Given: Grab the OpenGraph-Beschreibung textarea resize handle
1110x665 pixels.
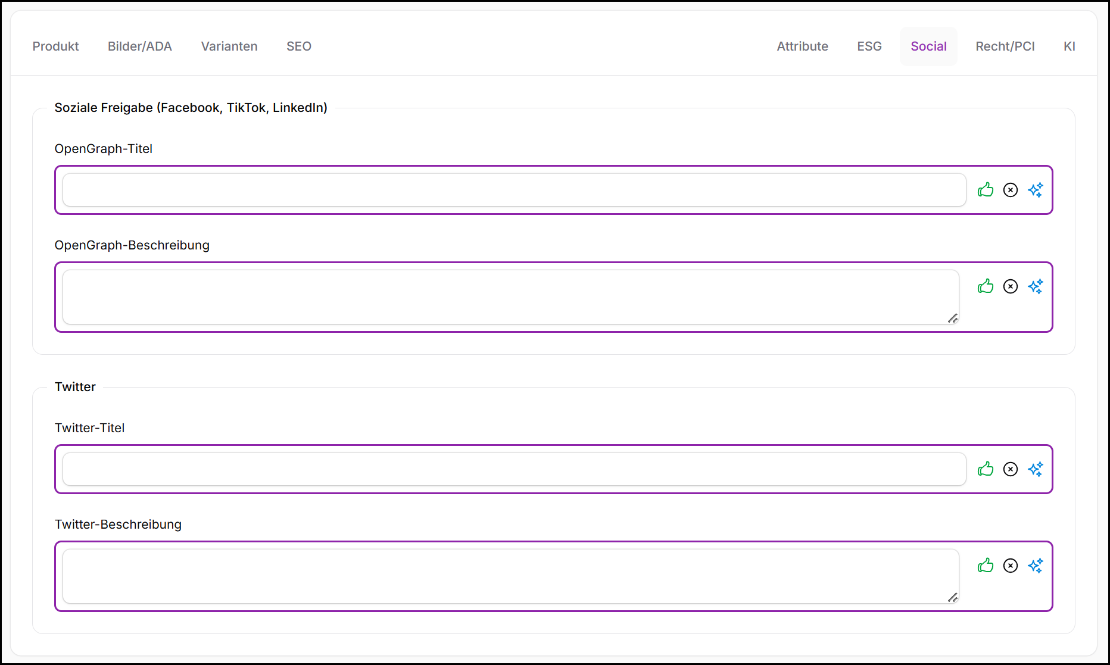Looking at the screenshot, I should [953, 319].
